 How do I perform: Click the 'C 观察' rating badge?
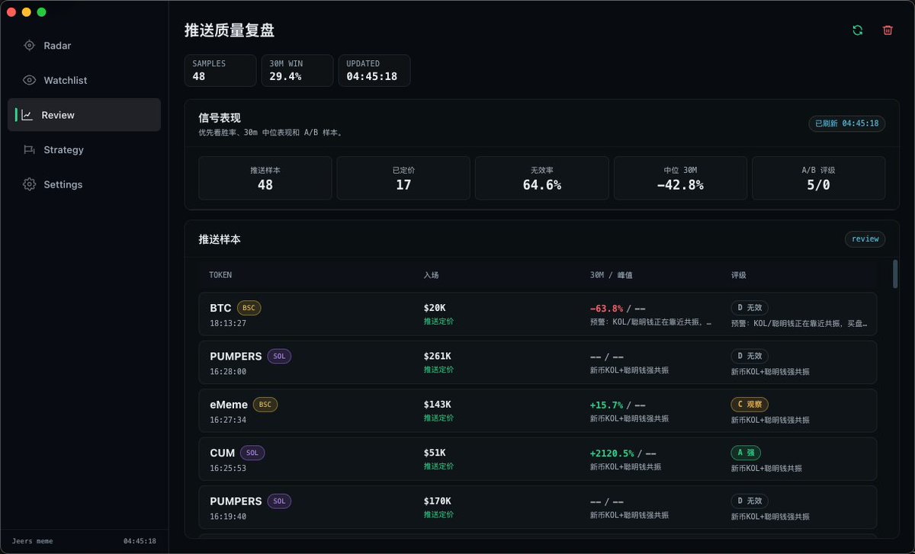750,405
